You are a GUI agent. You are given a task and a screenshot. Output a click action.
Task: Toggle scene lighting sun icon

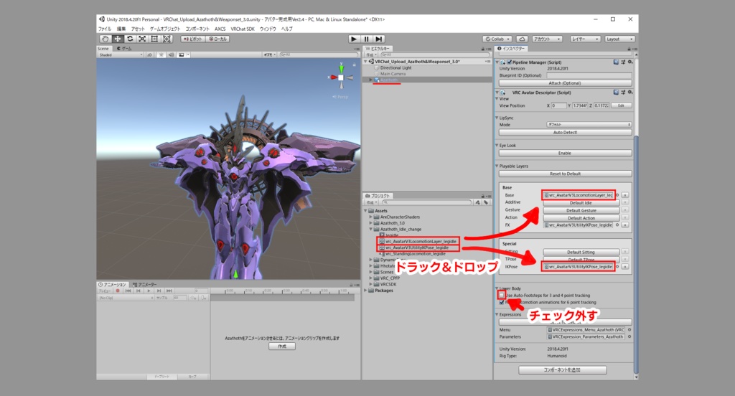click(x=161, y=55)
